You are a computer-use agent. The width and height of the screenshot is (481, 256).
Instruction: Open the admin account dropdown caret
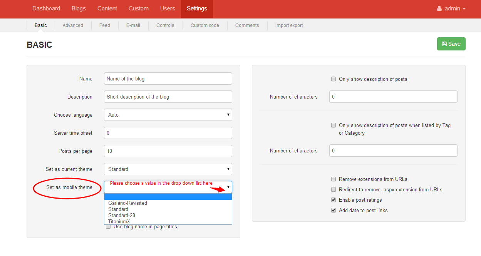464,9
